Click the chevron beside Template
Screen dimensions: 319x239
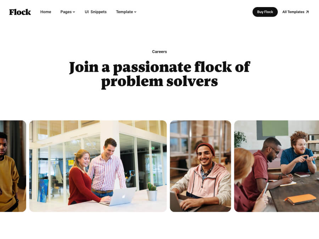135,12
